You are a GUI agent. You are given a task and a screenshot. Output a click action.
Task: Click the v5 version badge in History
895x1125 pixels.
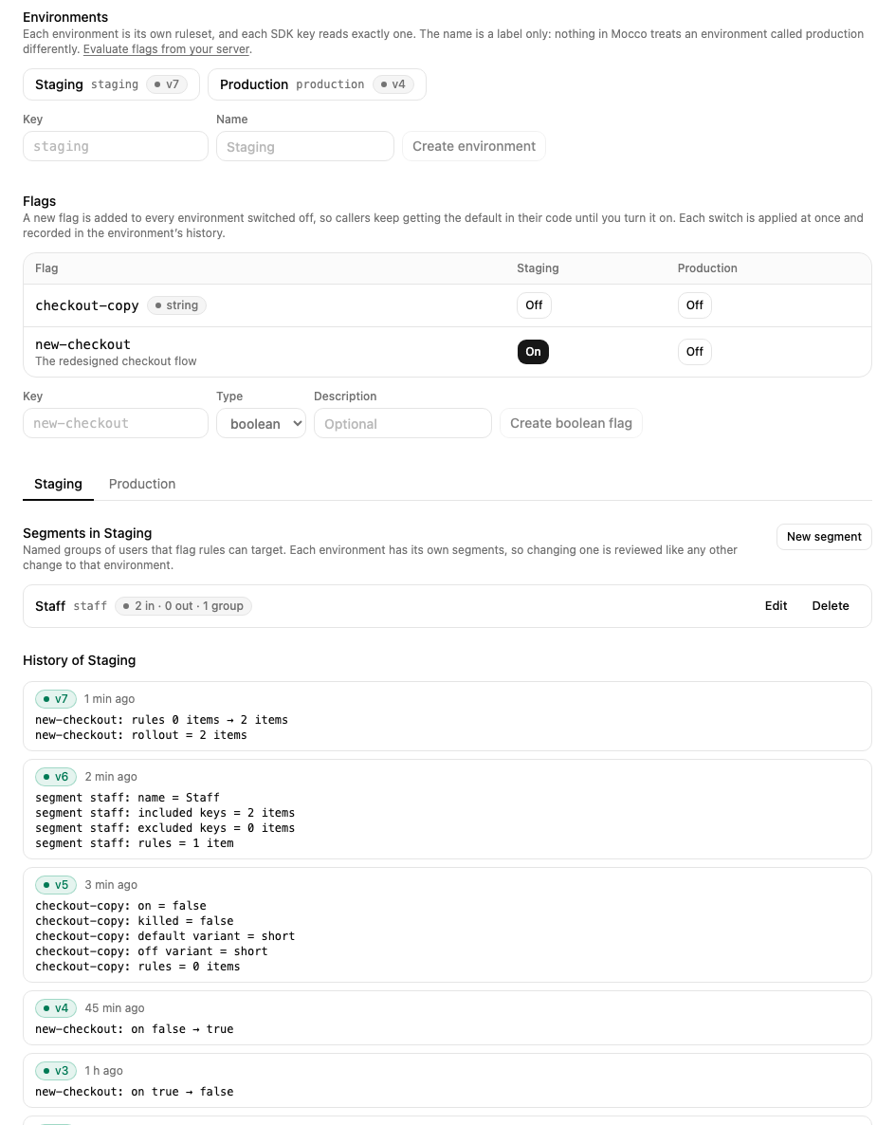56,885
